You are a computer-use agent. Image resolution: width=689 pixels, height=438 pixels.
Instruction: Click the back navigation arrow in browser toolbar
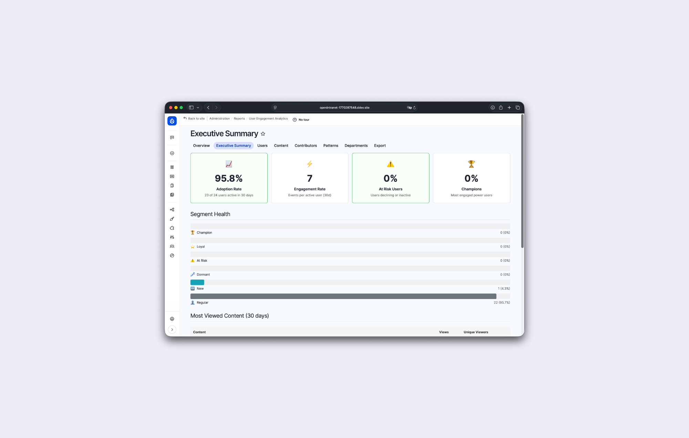pyautogui.click(x=208, y=107)
